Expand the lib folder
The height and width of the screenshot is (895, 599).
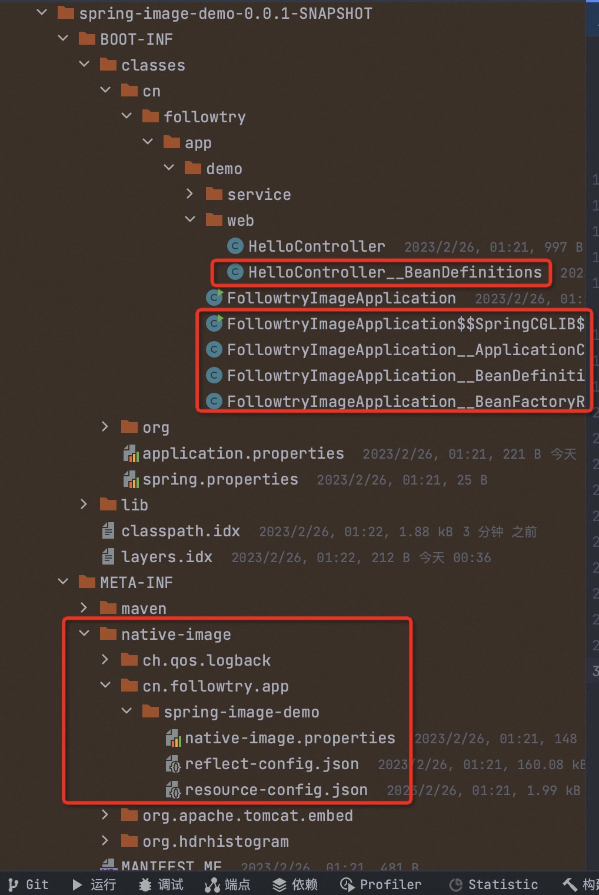point(84,504)
